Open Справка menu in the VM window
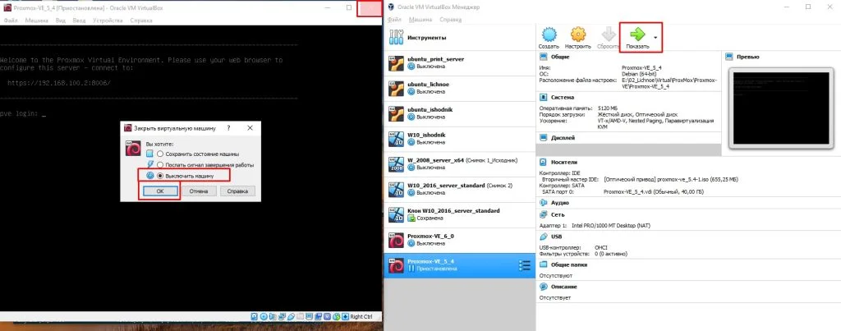Viewport: 841px width, 331px height. 141,21
